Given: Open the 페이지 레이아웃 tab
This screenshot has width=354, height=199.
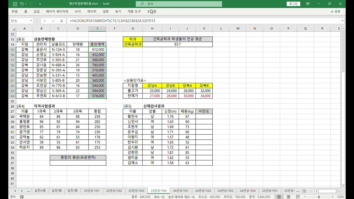Looking at the screenshot, I should pyautogui.click(x=57, y=12).
